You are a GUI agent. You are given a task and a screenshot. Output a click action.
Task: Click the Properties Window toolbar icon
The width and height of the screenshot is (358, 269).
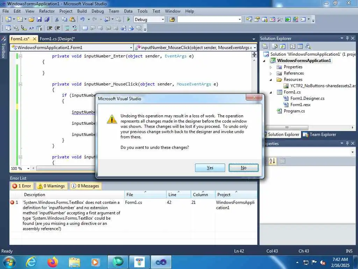(257, 20)
